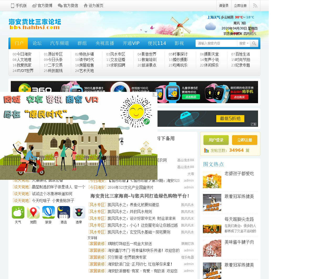315x279 pixels.
Task: Open the Map app icon
Action: tap(33, 212)
